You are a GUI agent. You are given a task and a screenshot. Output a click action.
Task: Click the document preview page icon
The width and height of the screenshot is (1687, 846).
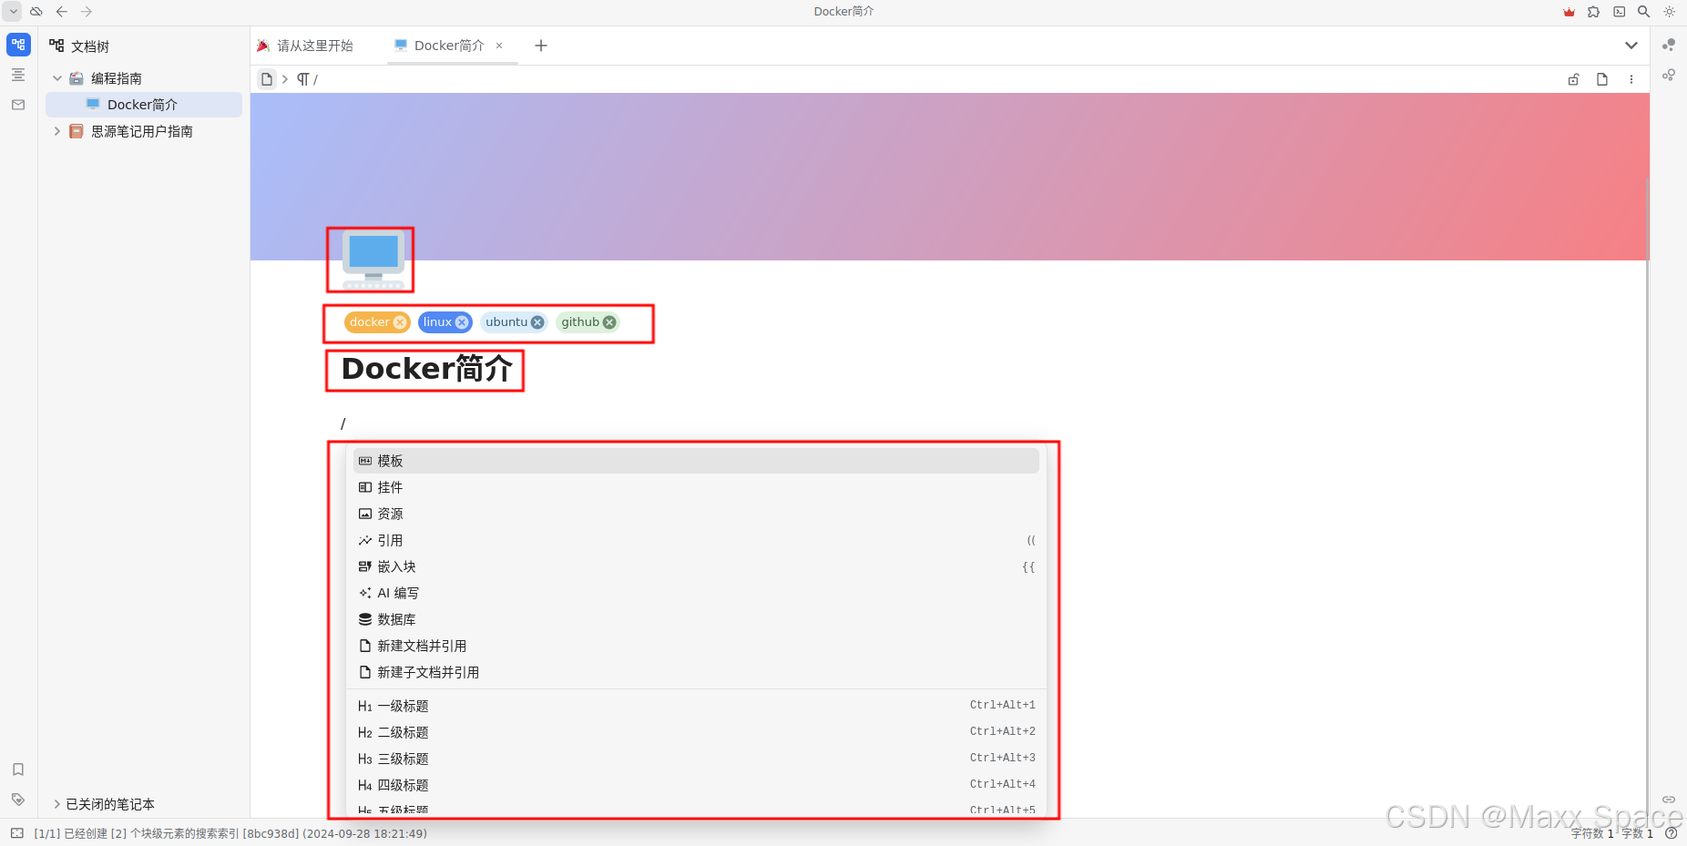1602,79
